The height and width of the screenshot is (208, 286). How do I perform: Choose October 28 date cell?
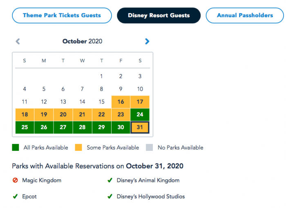coord(82,127)
